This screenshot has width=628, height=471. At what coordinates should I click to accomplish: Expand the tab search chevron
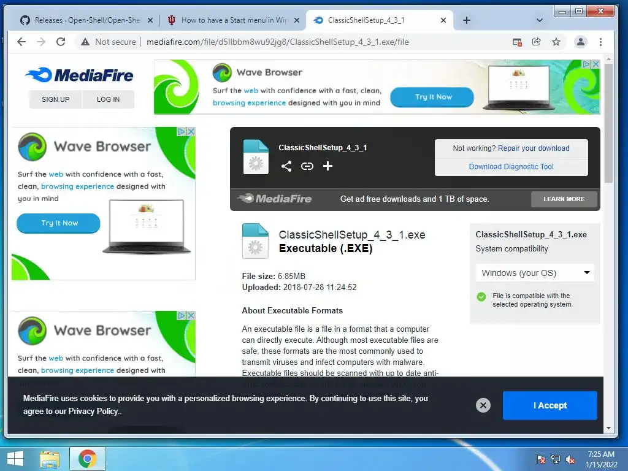click(540, 20)
